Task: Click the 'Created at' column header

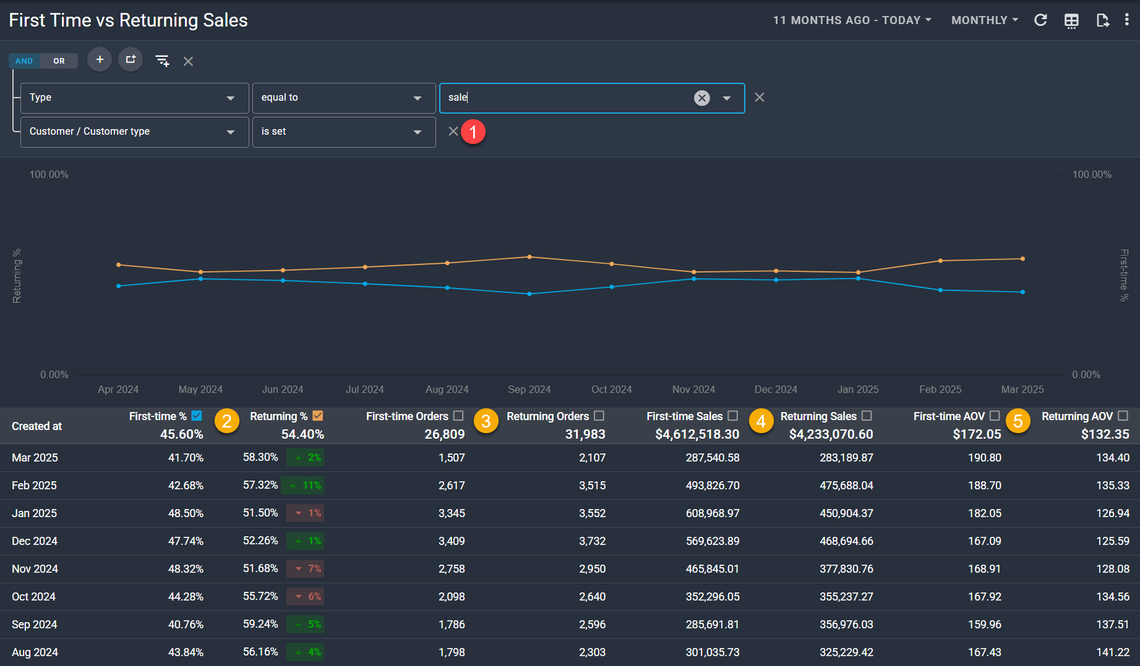Action: coord(37,426)
